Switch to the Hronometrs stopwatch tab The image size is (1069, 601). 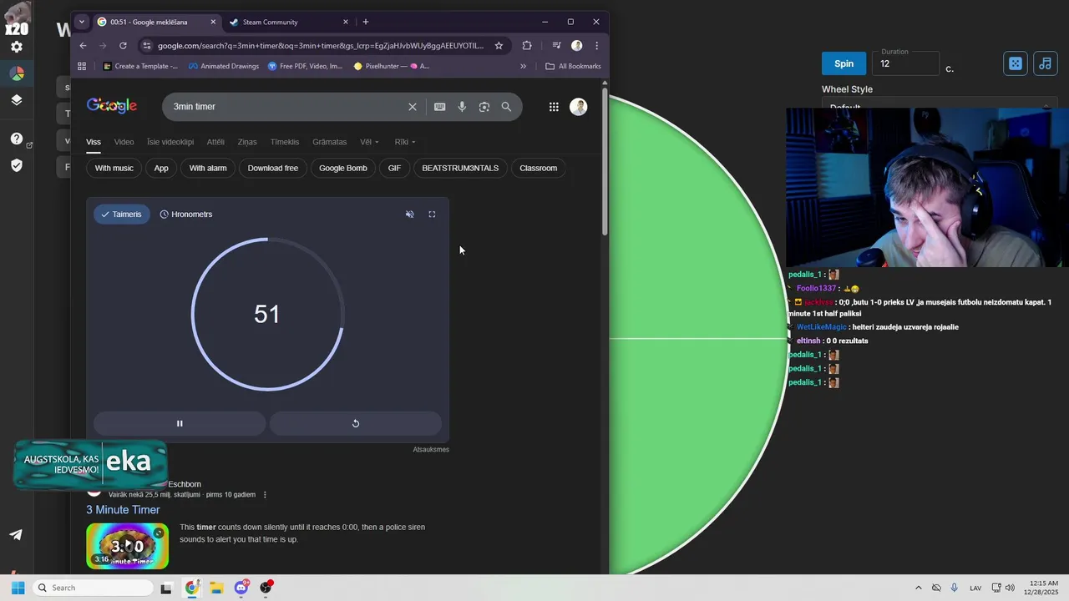185,215
